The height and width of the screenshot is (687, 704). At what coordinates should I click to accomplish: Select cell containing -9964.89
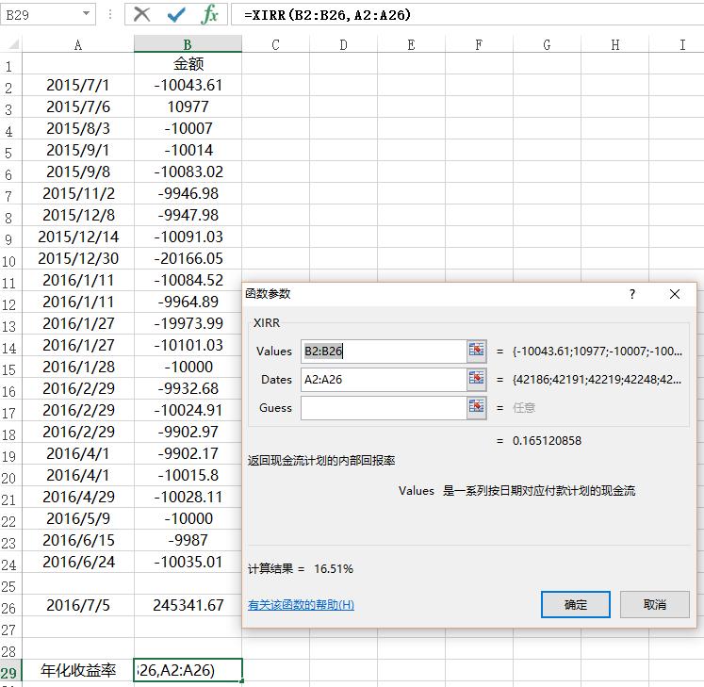[188, 303]
